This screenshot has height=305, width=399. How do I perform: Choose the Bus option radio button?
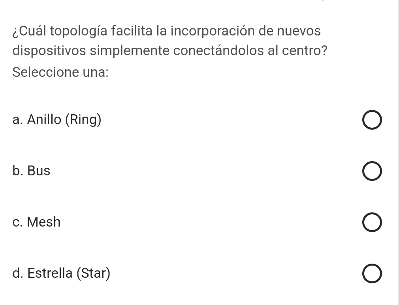[372, 171]
